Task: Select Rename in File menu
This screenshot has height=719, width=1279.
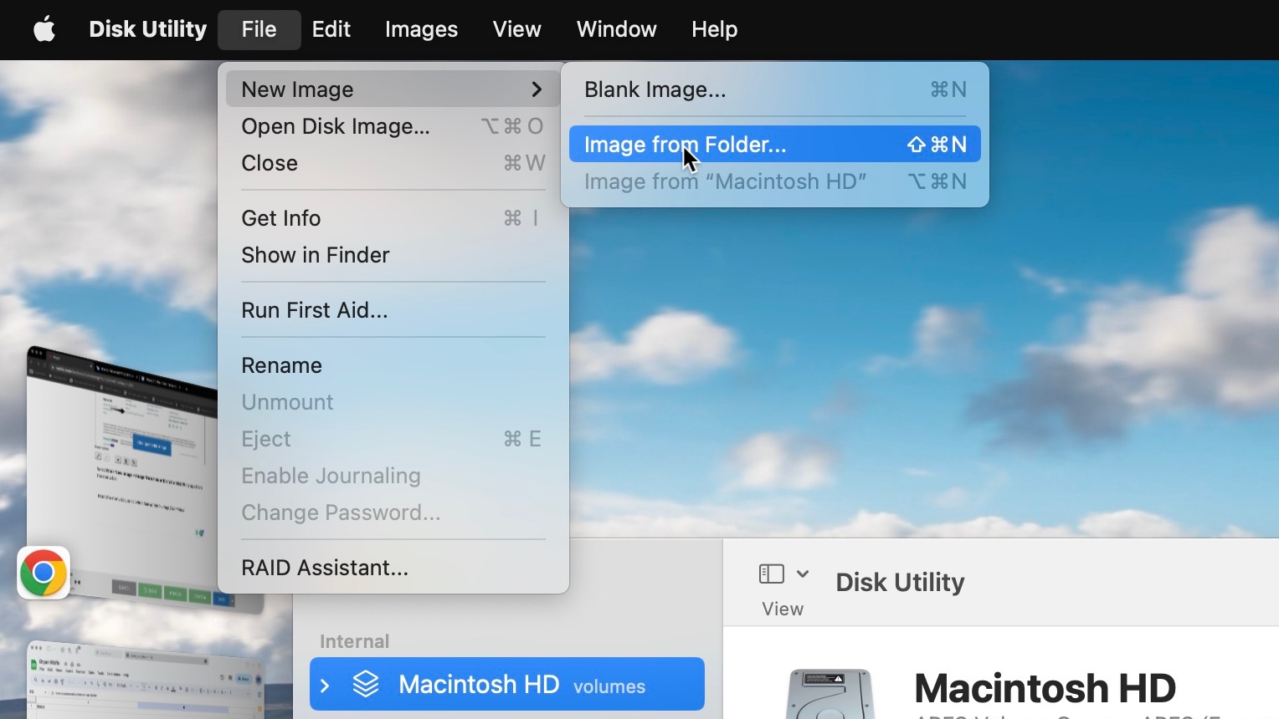Action: coord(393,365)
